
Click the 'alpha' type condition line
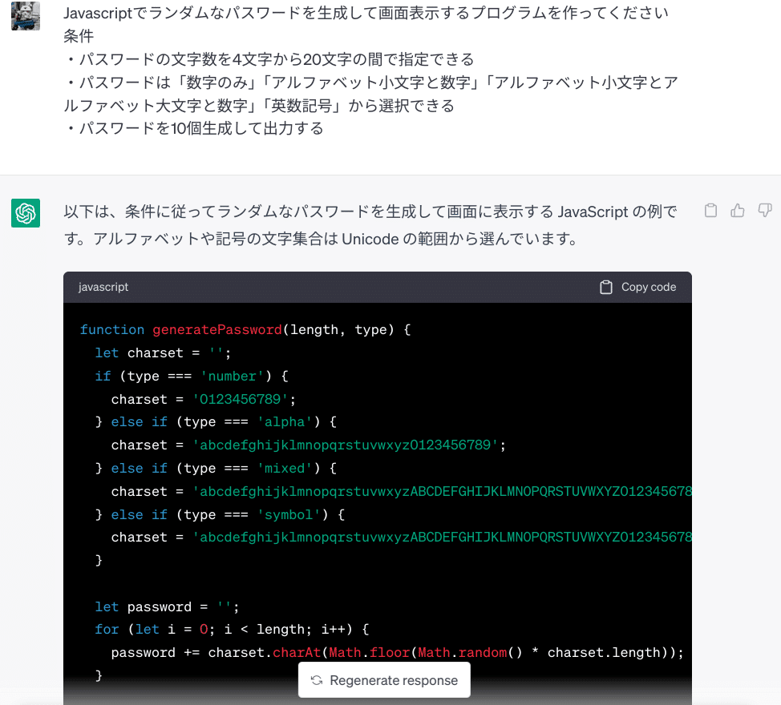(x=216, y=422)
